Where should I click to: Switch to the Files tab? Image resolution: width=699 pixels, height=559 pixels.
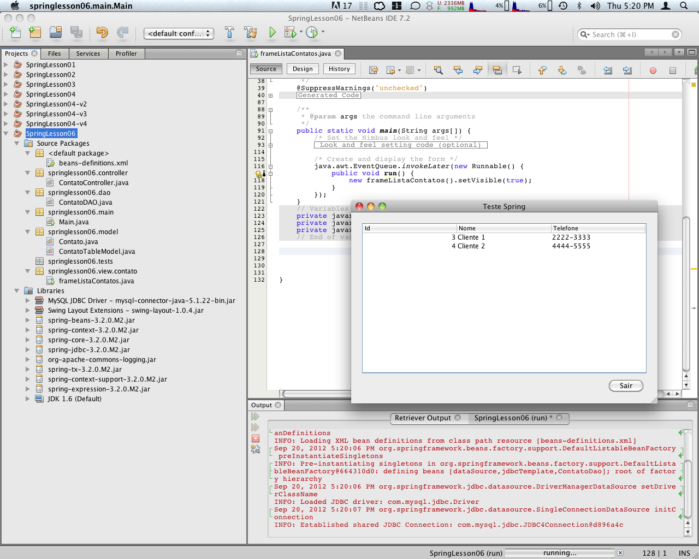(x=54, y=53)
